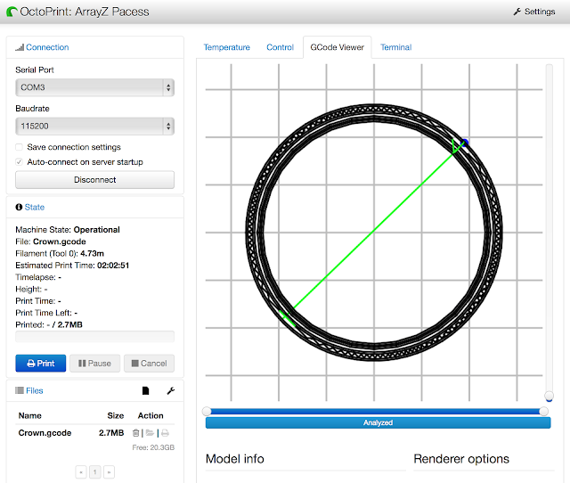Click the vertical layer slider handle
Viewport: 570px width, 483px height.
click(x=549, y=396)
